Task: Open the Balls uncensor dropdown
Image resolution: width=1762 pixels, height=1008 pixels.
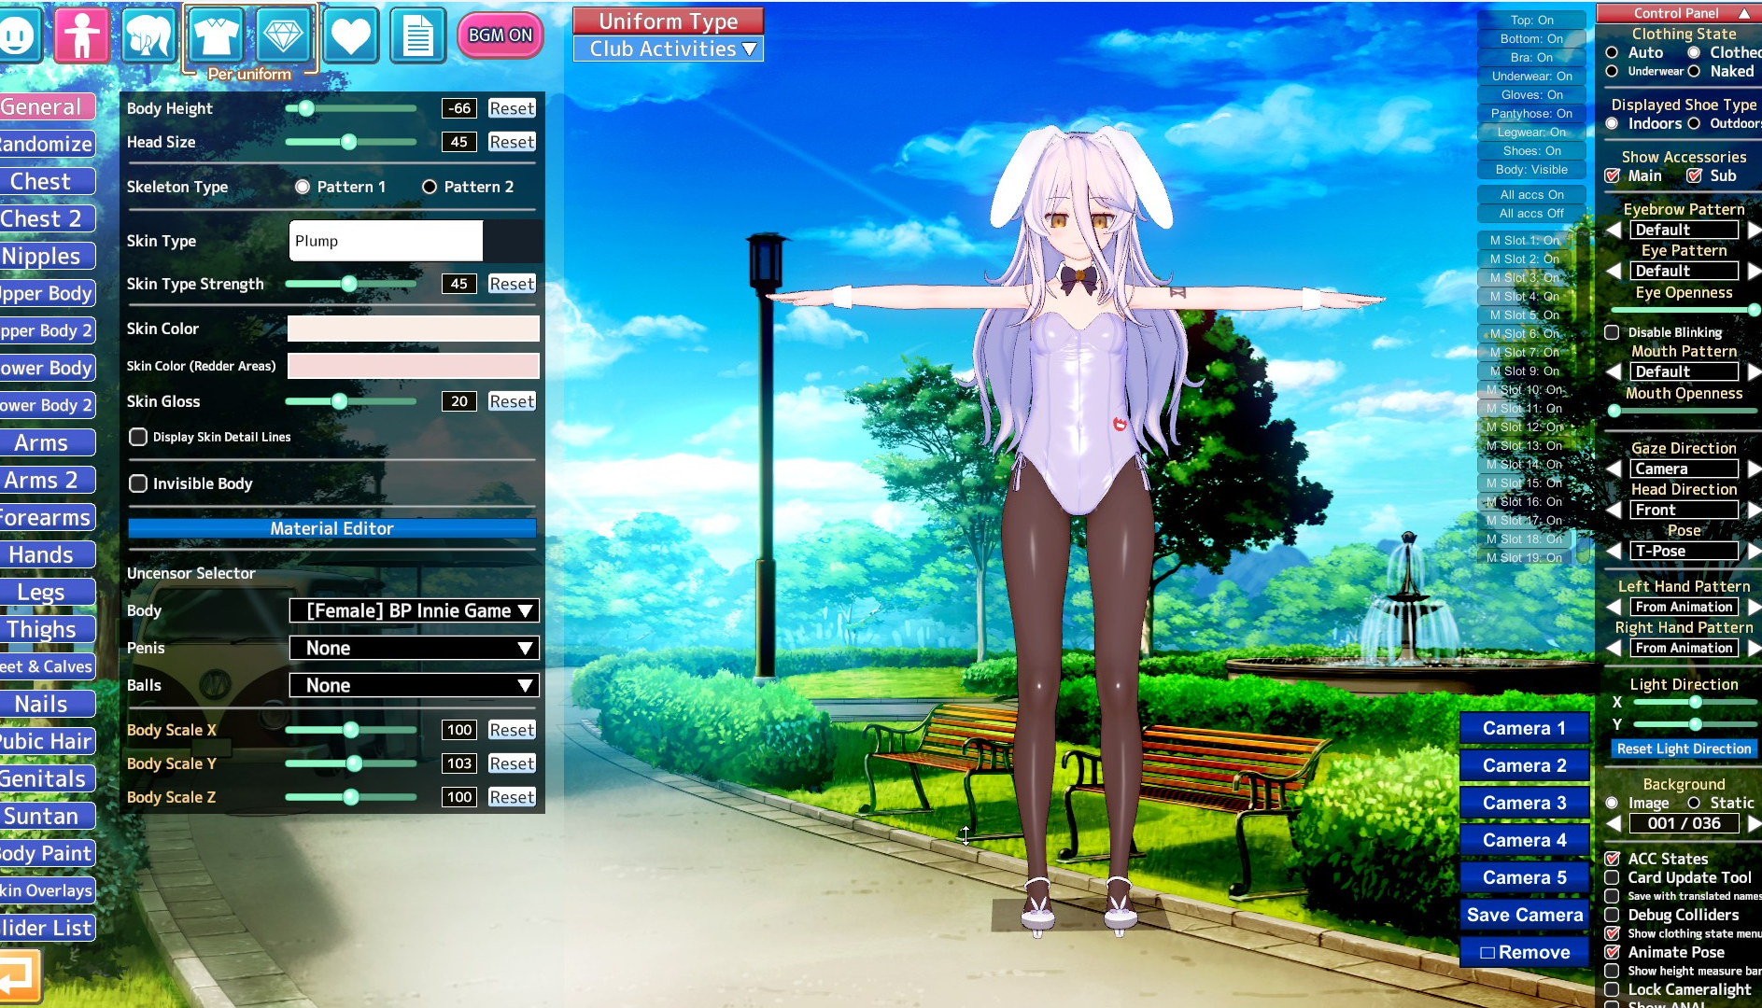Action: (x=415, y=685)
